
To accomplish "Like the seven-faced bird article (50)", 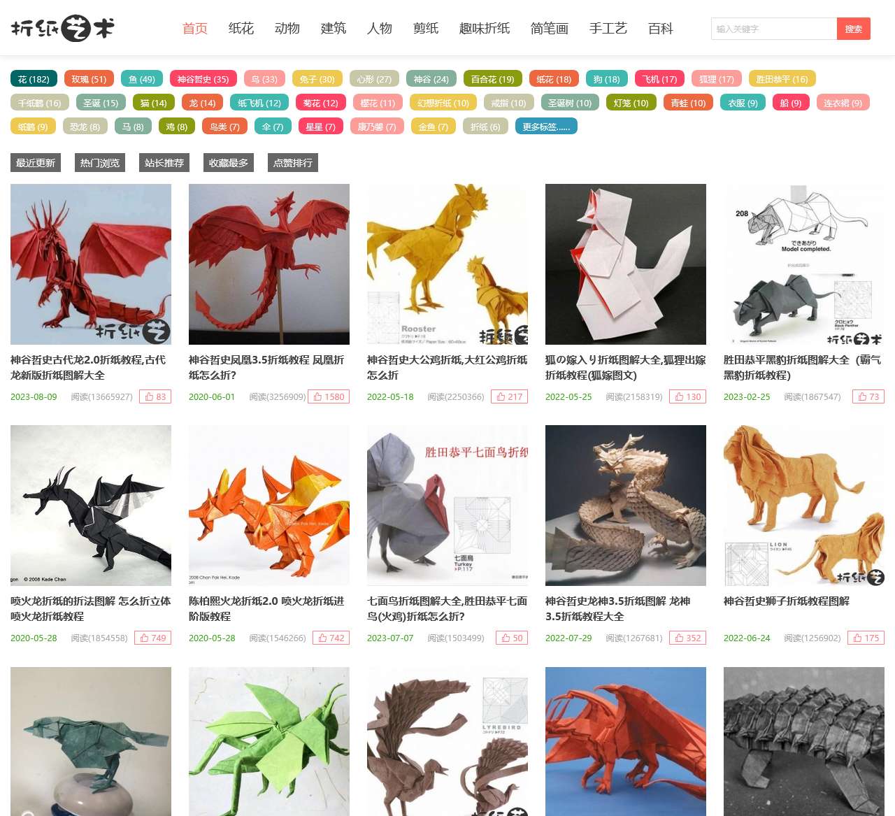I will (x=512, y=638).
